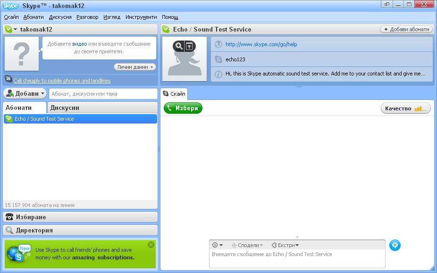Open the Лични данни dropdown
The image size is (437, 273).
click(x=135, y=67)
